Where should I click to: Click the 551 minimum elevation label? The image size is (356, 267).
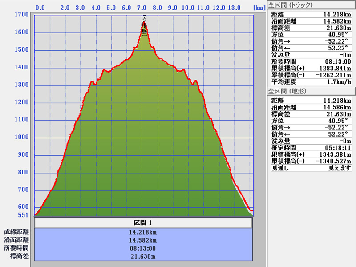[23, 215]
